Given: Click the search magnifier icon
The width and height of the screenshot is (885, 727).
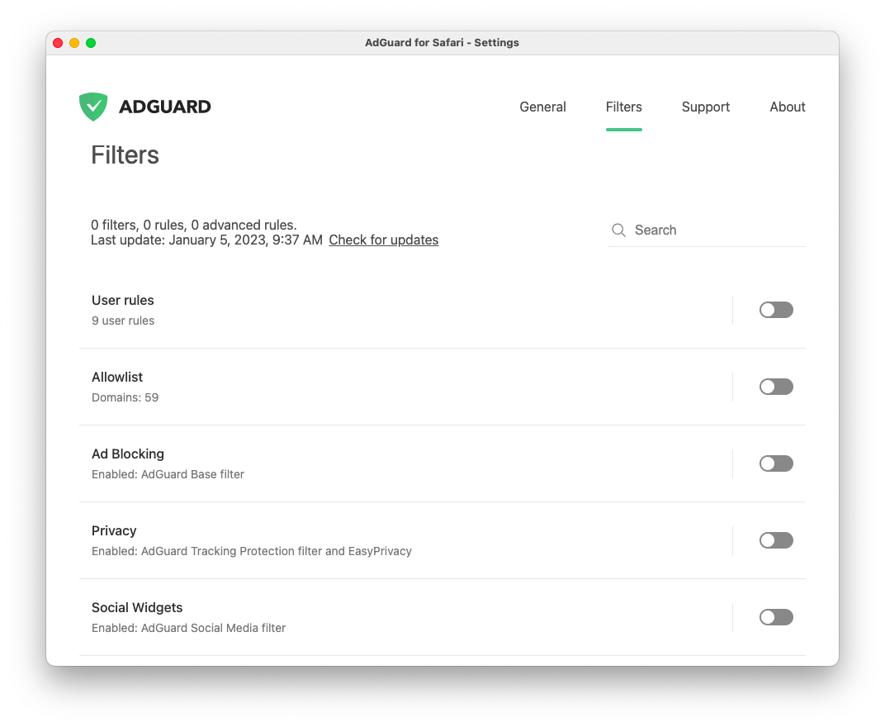Looking at the screenshot, I should pos(618,230).
